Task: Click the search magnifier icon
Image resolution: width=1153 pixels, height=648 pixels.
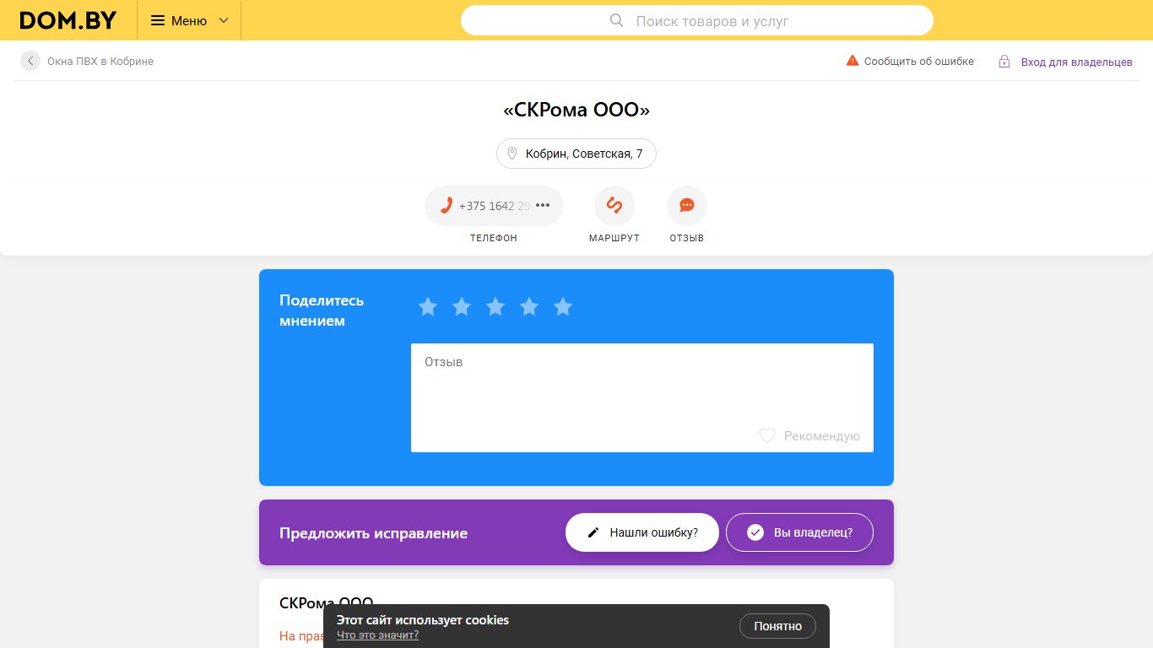Action: click(616, 20)
